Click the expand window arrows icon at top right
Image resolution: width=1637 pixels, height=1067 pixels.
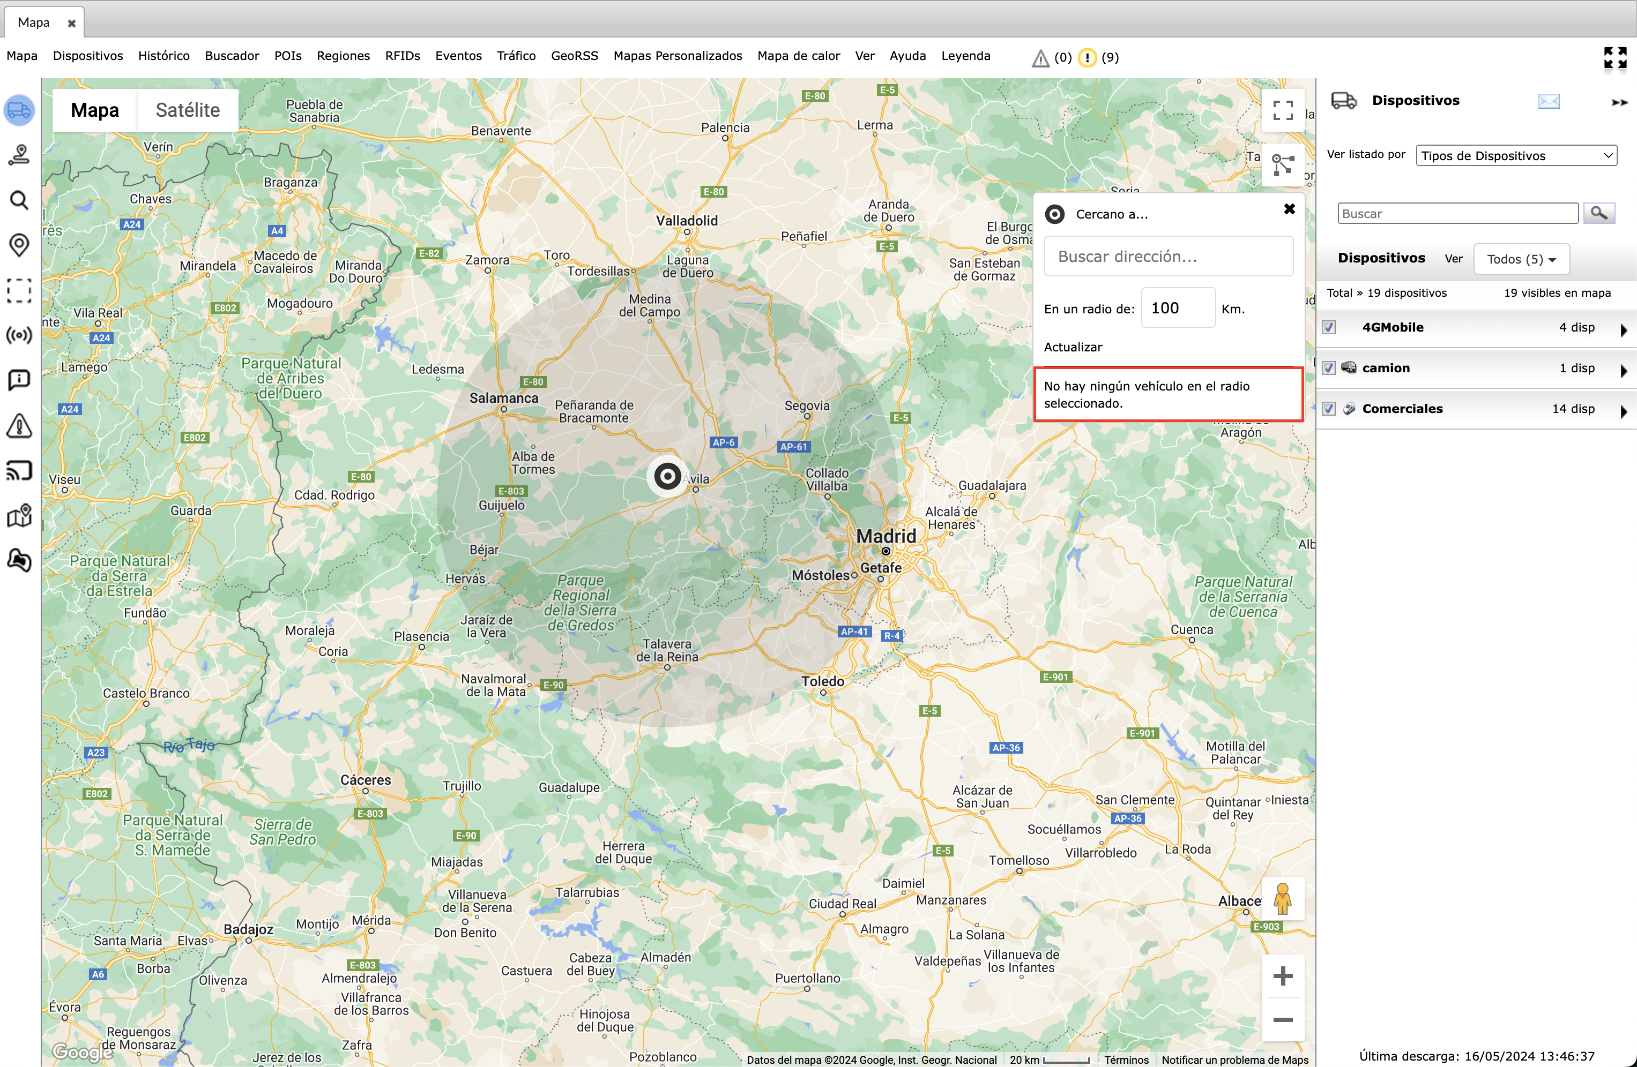pos(1615,58)
